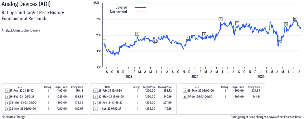Click closing price 179.16
Image resolution: width=304 pixels, height=119 pixels.
point(168,109)
